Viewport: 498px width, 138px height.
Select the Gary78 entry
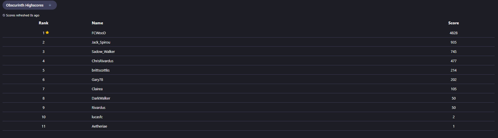97,79
